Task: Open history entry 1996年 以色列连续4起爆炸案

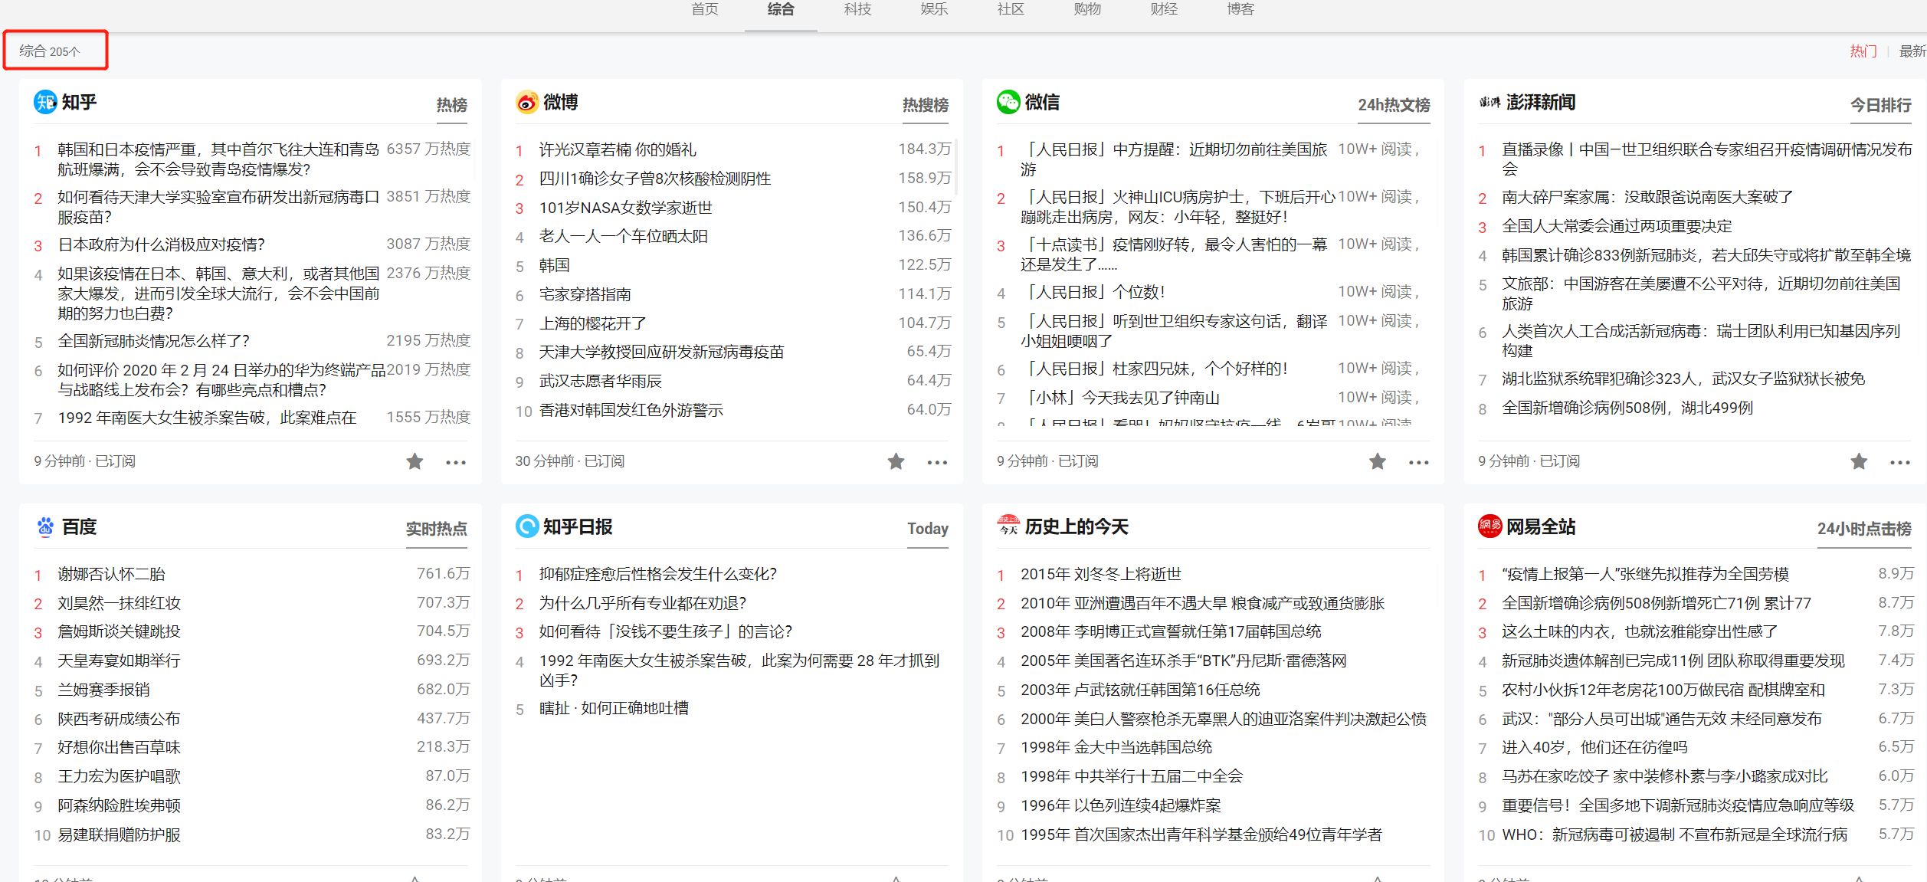Action: point(1120,805)
